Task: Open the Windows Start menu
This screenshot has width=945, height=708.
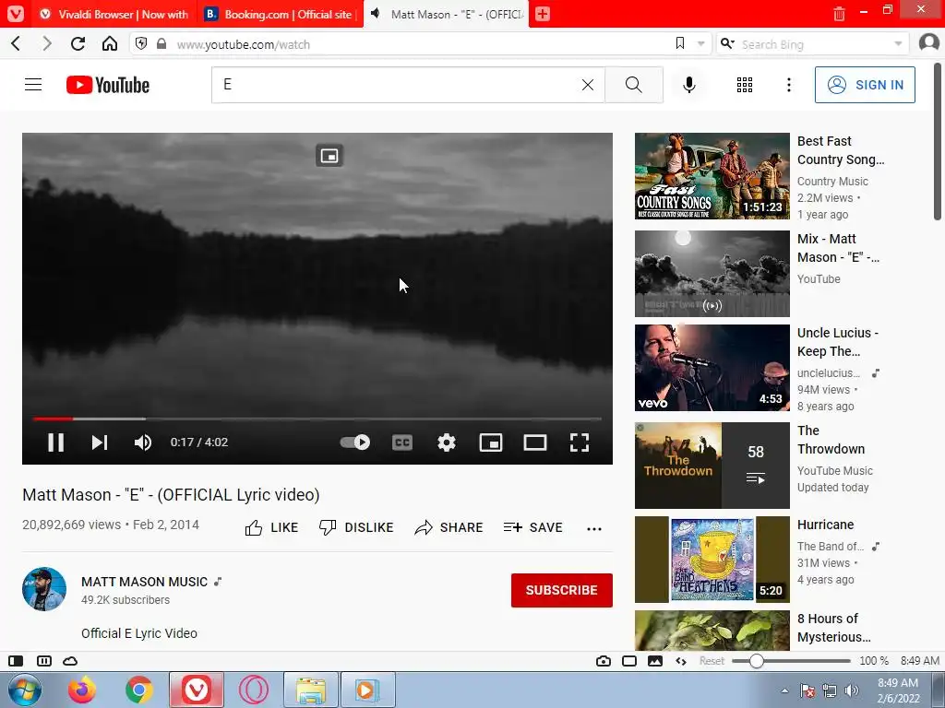Action: coord(25,690)
